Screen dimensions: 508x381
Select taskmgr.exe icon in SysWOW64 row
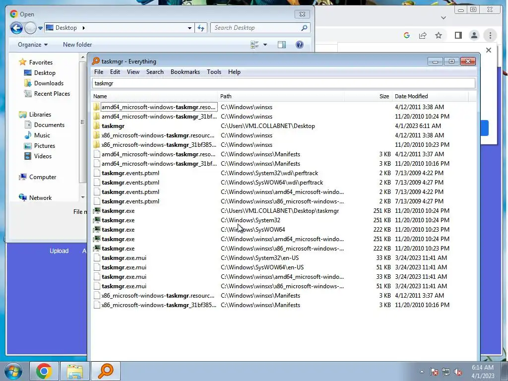point(97,229)
